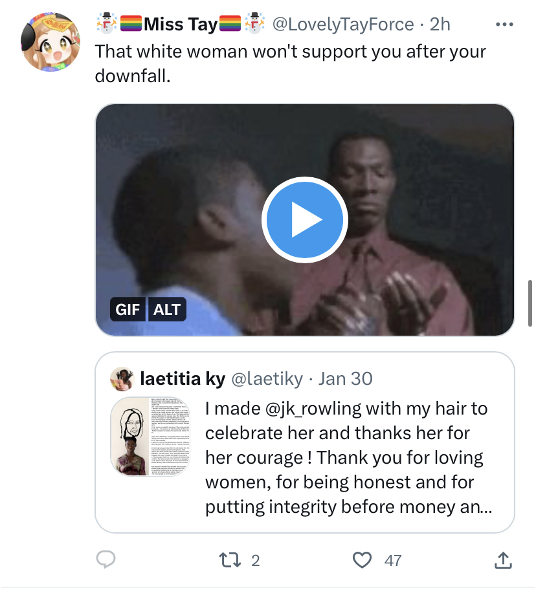This screenshot has height=597, width=536.
Task: Click the vertical page scrollbar thumb
Action: 530,303
